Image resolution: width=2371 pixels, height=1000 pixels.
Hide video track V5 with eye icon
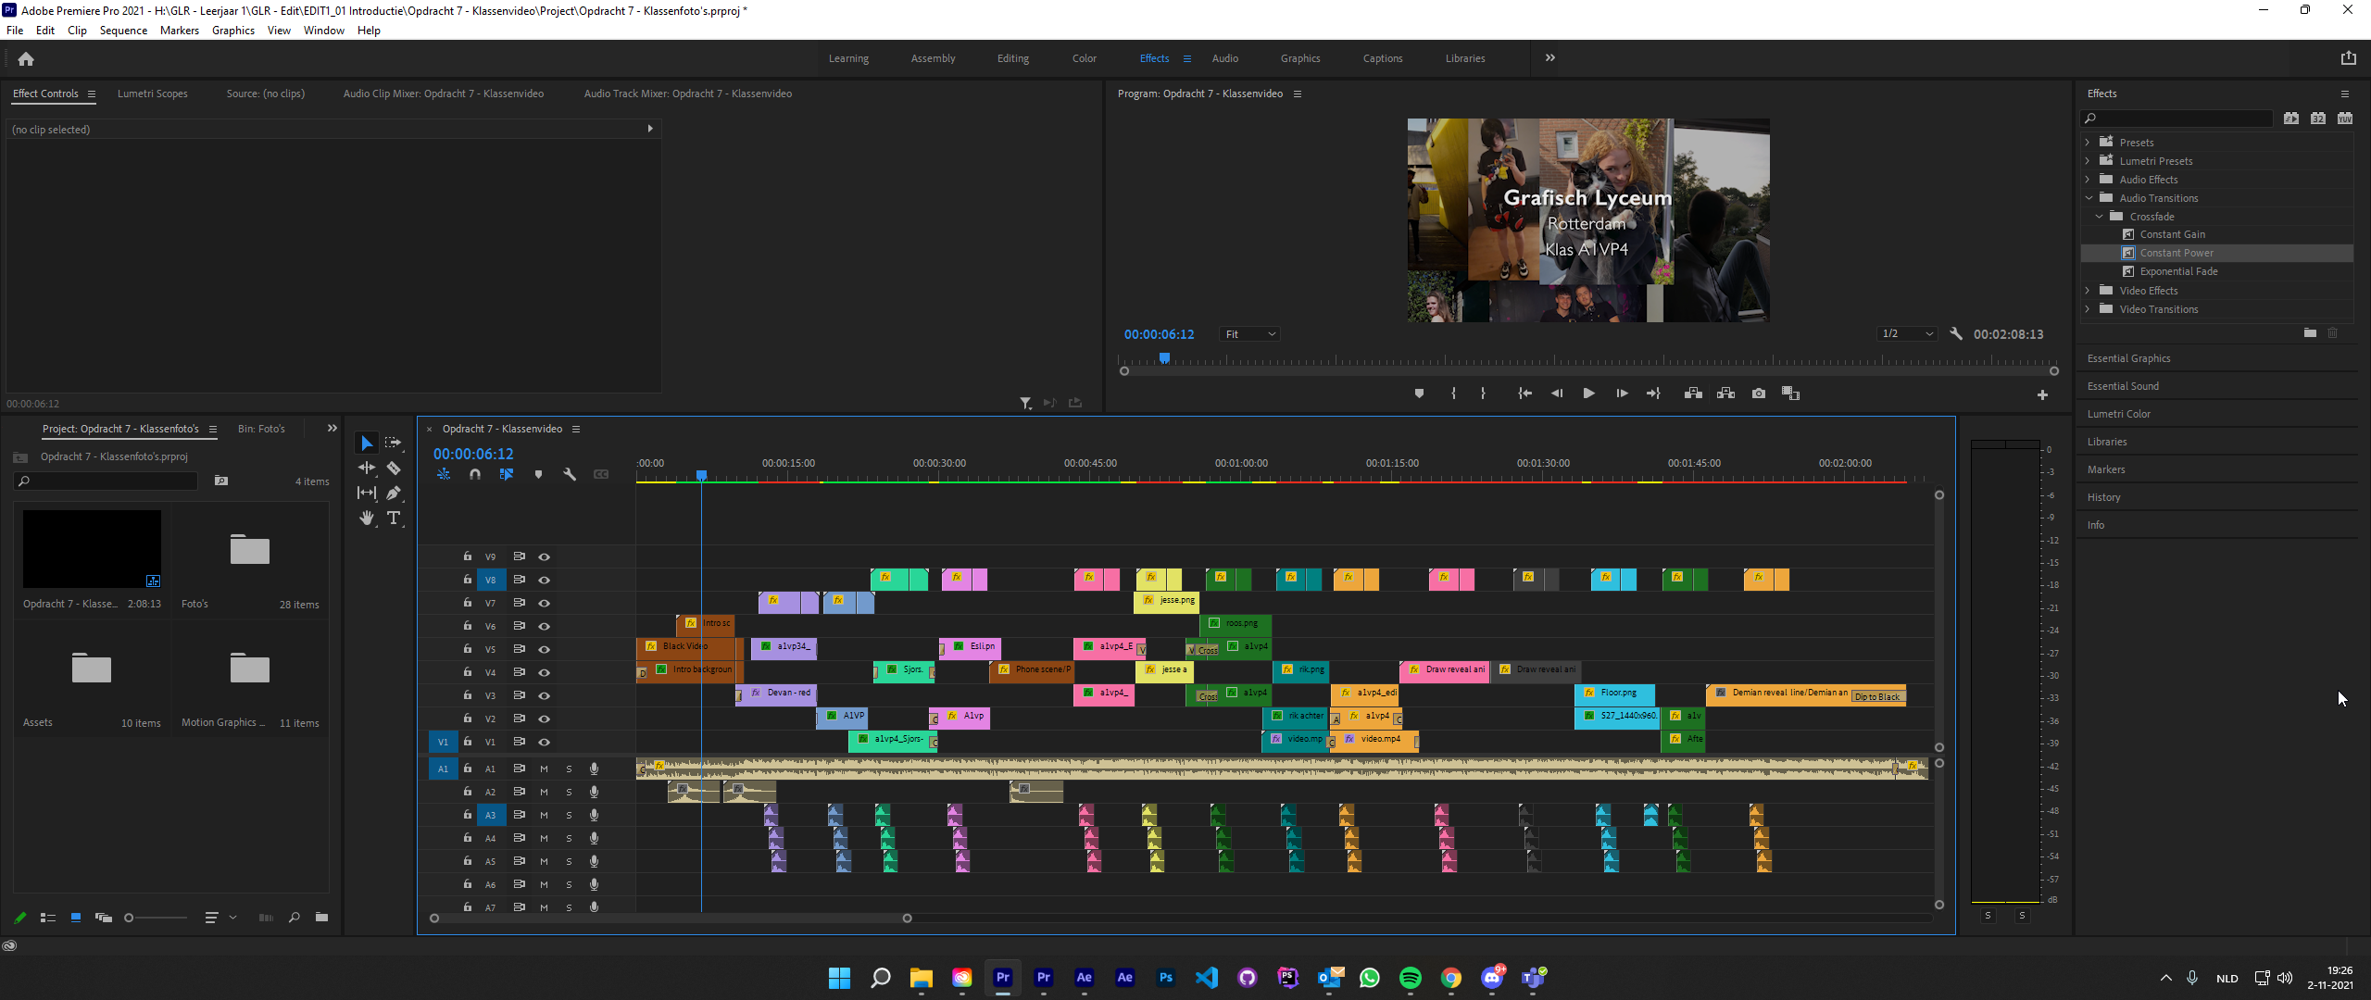[545, 649]
